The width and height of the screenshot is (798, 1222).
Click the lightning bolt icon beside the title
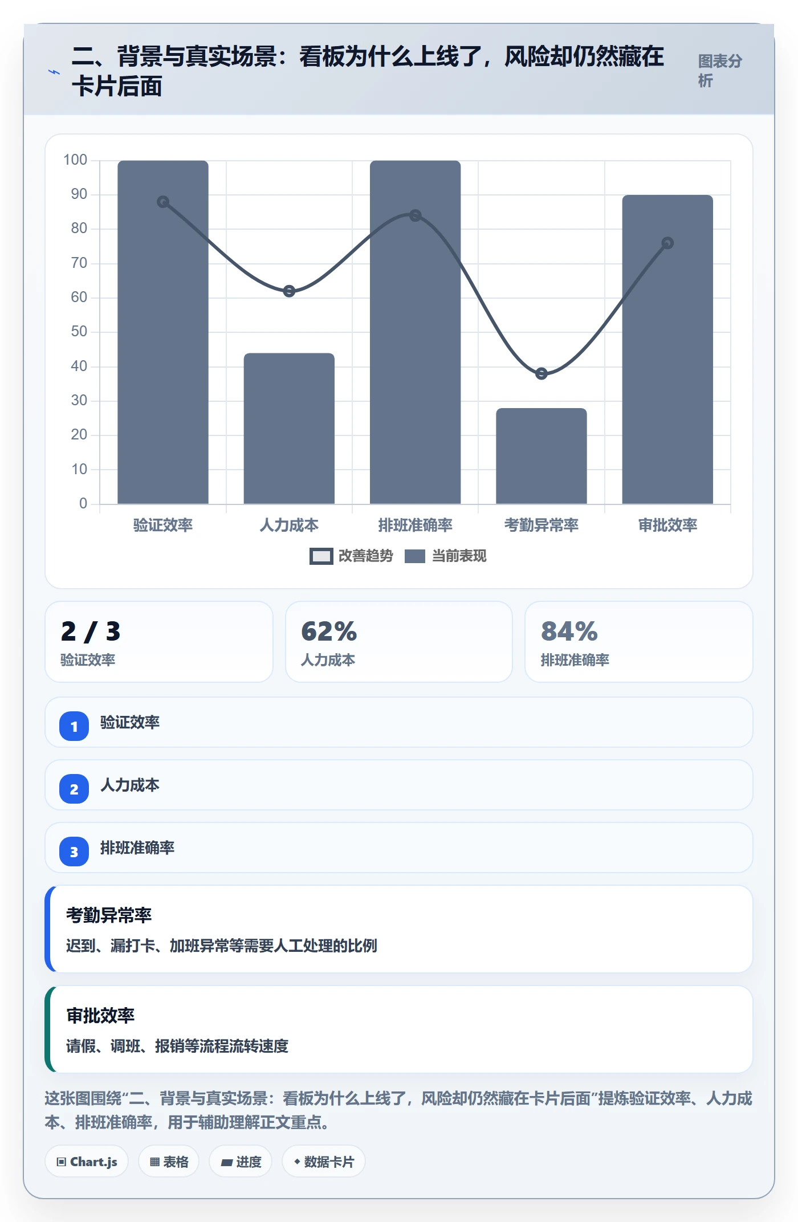[54, 72]
